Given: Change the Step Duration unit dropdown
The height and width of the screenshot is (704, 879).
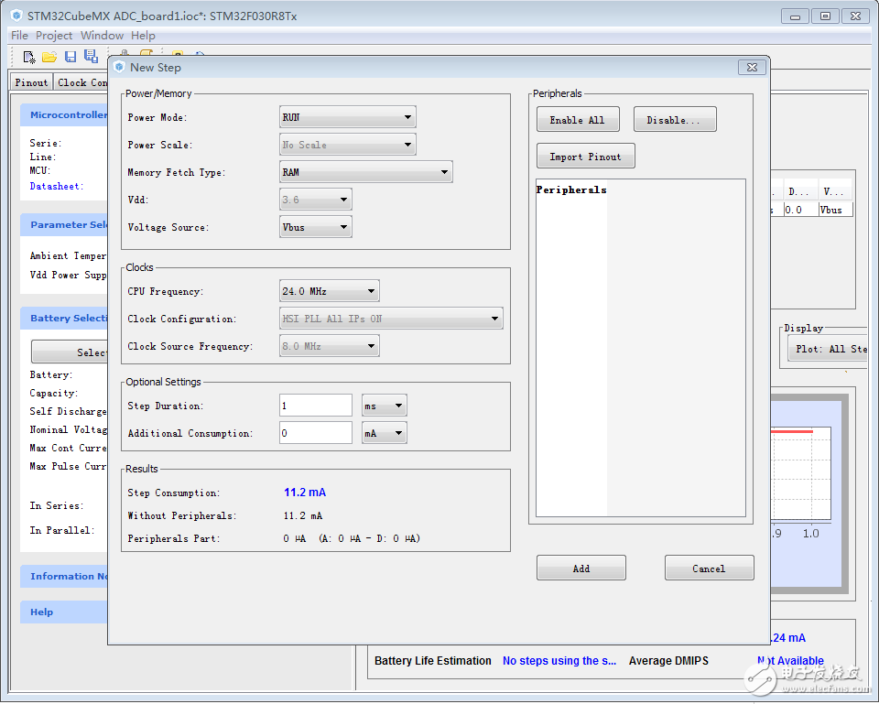Looking at the screenshot, I should click(x=384, y=406).
